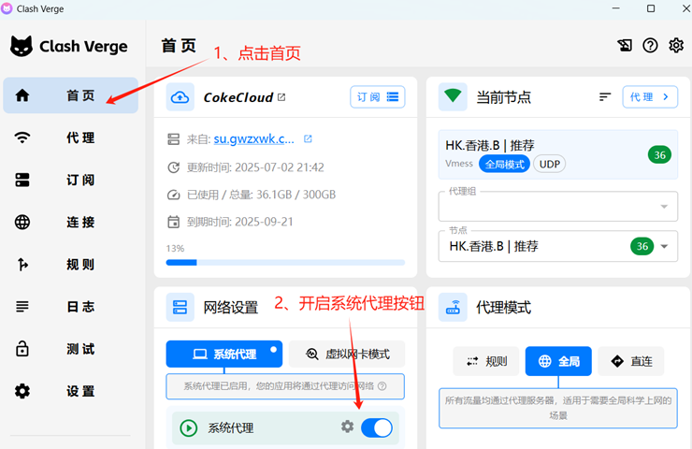Open the 首页 home page in sidebar
The width and height of the screenshot is (692, 449).
pyautogui.click(x=71, y=95)
